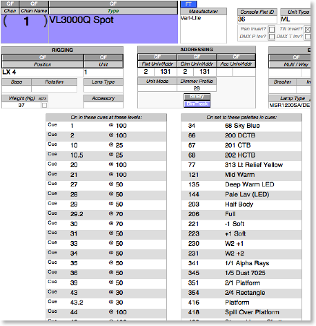Screen dimensions: 316x326
Task: Click the DimTrack button
Action: [x=197, y=104]
